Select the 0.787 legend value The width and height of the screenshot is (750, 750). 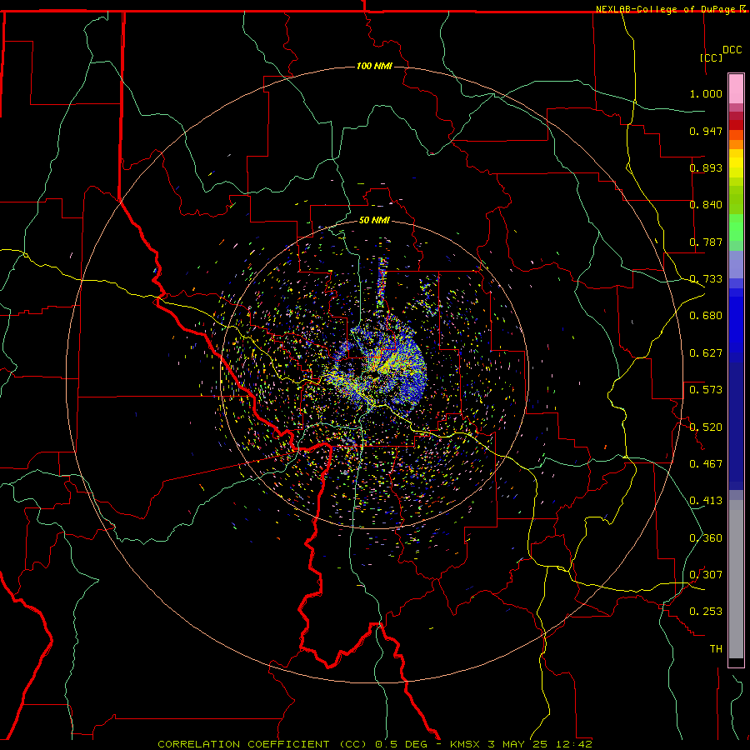tap(706, 242)
